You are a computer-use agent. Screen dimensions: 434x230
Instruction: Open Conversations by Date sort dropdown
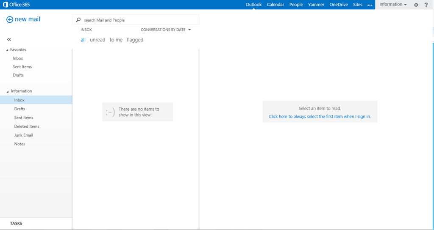[x=166, y=30]
